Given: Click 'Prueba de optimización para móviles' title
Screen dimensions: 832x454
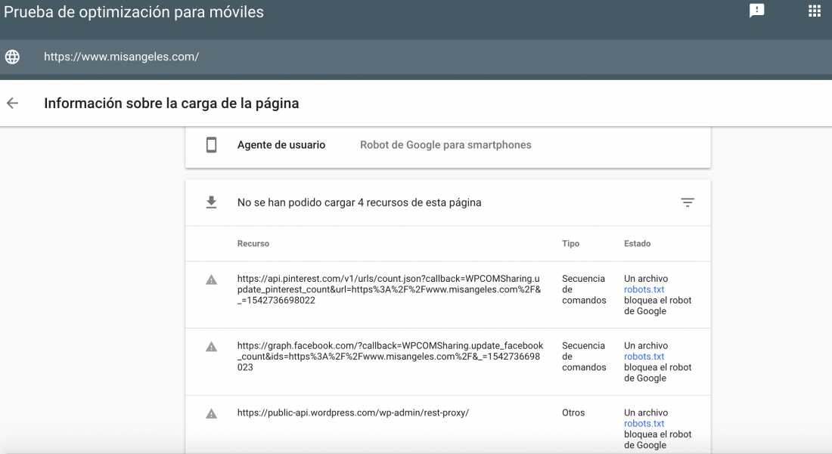Looking at the screenshot, I should tap(134, 11).
